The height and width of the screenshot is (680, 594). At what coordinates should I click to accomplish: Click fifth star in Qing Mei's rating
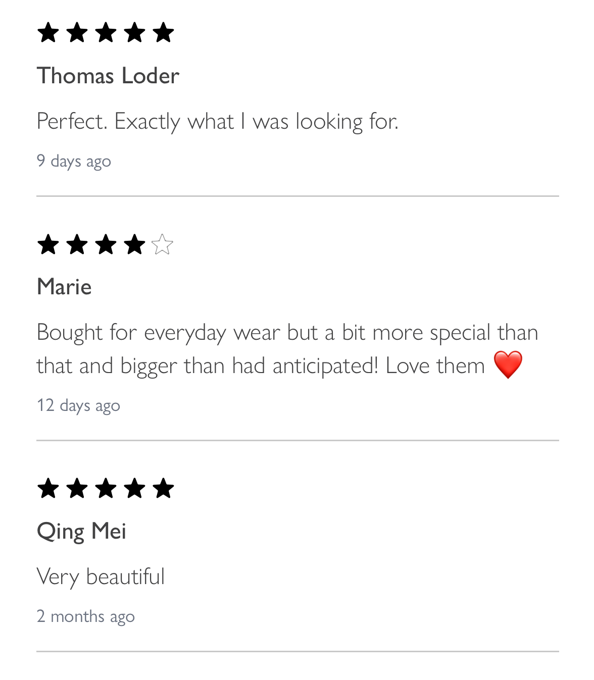(x=163, y=489)
